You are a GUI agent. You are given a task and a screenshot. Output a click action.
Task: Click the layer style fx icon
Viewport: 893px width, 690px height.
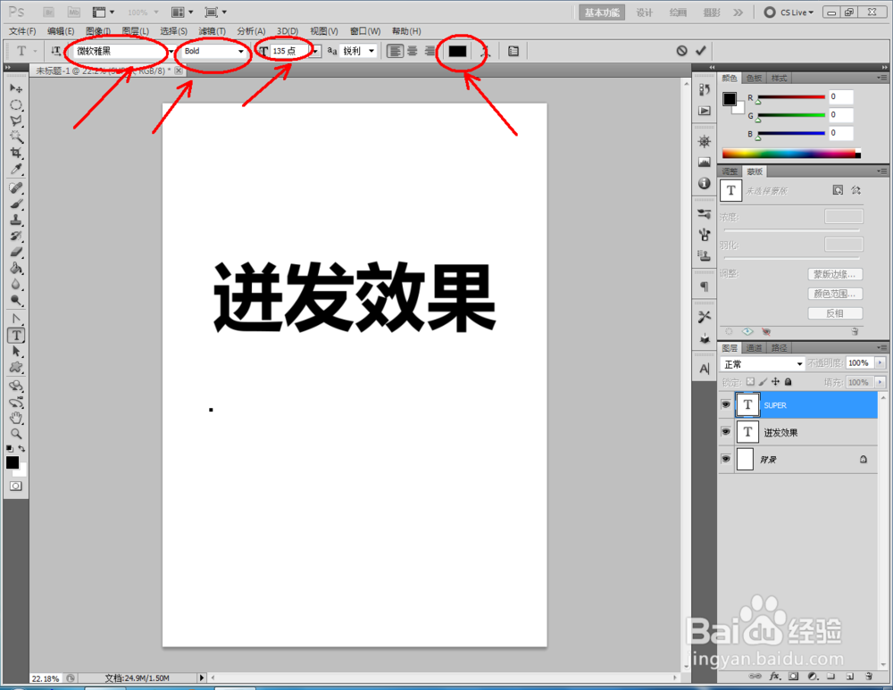774,677
